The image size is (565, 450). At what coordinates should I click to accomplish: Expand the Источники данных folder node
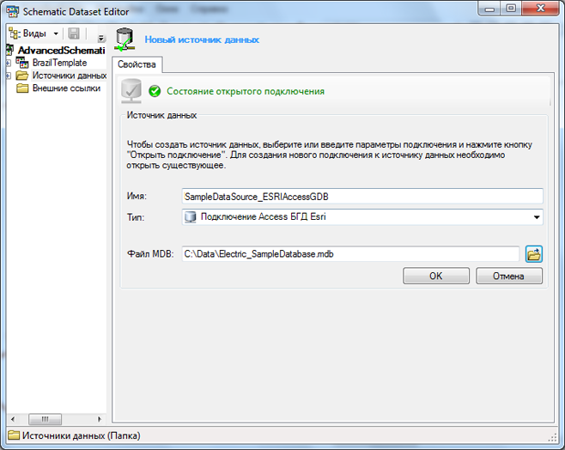tap(9, 76)
